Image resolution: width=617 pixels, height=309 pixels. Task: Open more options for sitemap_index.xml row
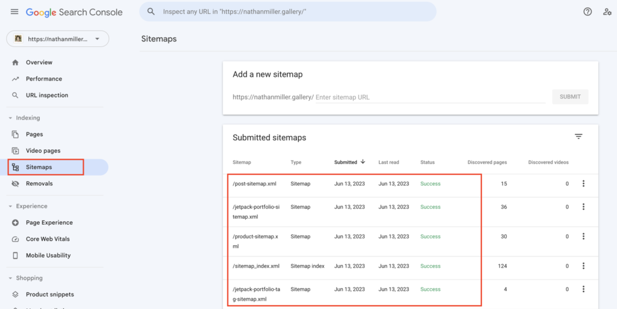point(583,266)
